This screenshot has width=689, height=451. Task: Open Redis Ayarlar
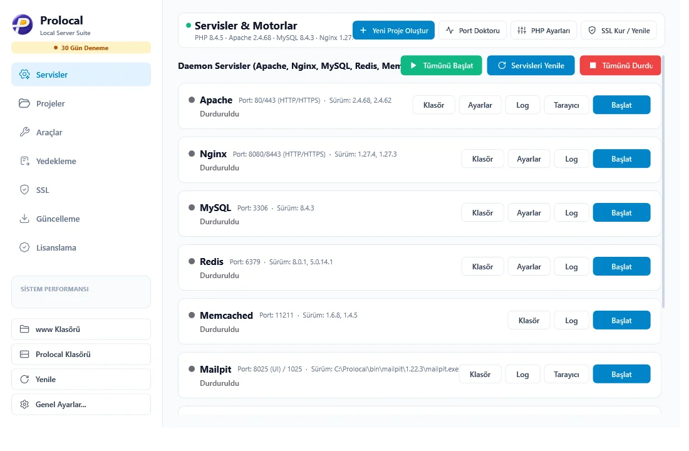[x=529, y=266]
